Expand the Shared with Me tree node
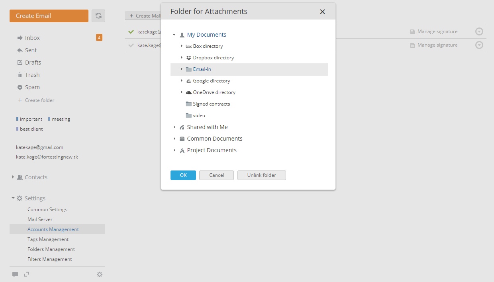 click(174, 127)
